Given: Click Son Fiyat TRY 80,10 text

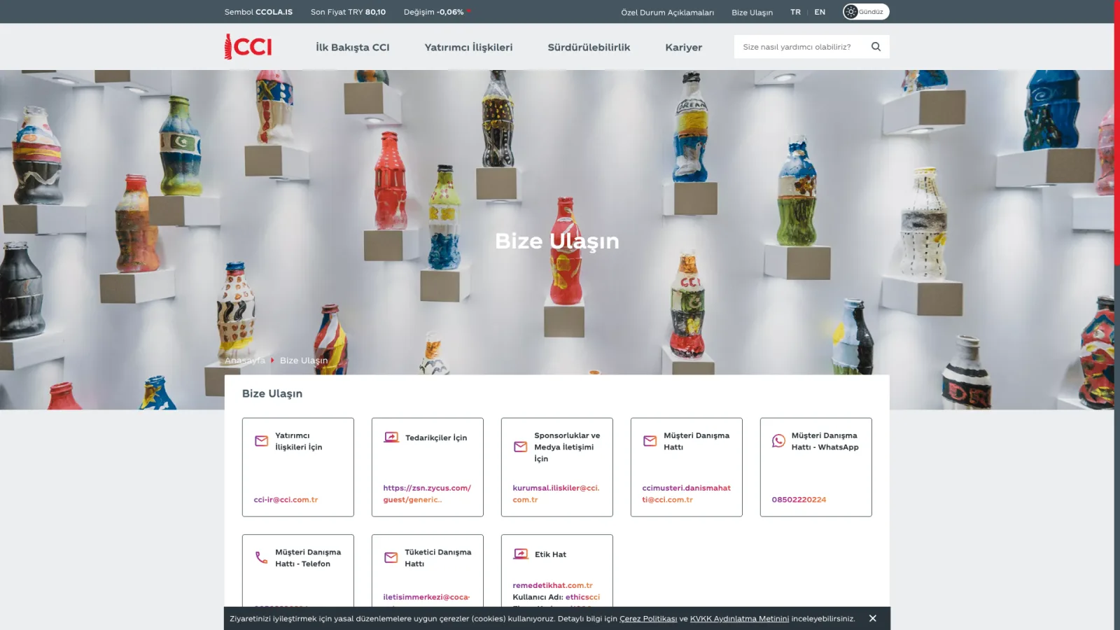Looking at the screenshot, I should point(348,12).
